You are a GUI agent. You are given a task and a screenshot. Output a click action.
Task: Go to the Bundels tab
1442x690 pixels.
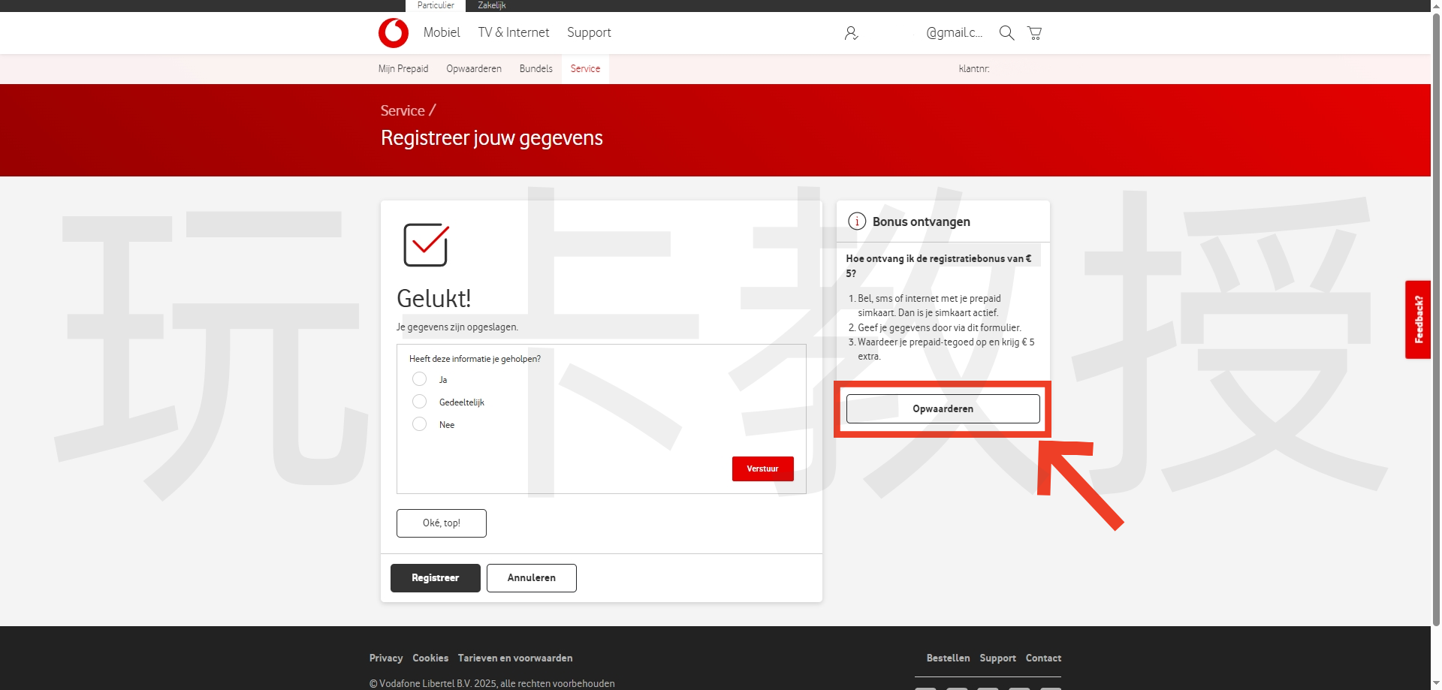click(x=535, y=68)
